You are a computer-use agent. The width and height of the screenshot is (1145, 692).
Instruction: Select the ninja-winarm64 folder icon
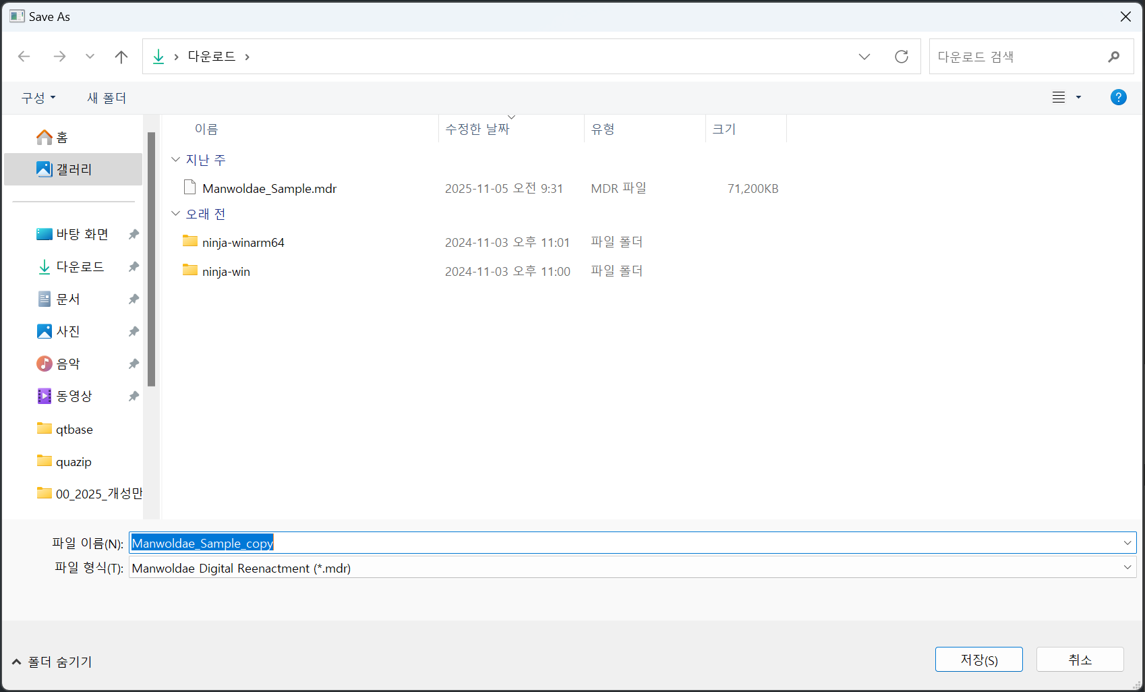click(x=190, y=241)
